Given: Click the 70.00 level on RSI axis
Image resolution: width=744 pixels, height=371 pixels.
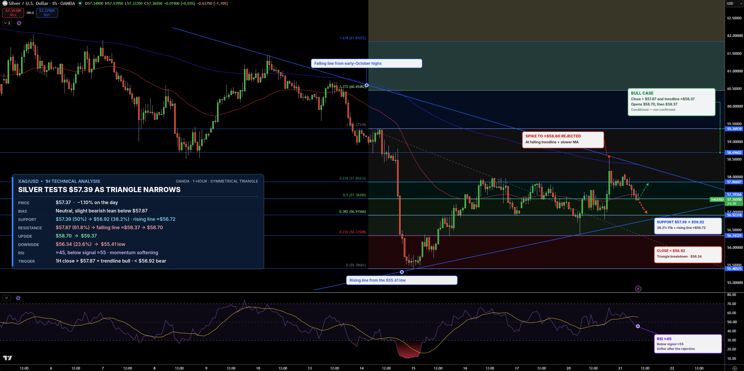Looking at the screenshot, I should pos(732,304).
